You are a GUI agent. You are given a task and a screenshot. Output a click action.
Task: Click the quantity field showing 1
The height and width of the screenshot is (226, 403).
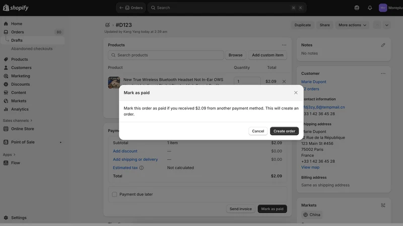click(247, 81)
